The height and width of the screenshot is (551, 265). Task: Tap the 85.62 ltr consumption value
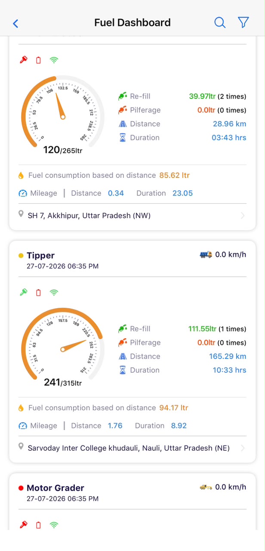point(174,175)
